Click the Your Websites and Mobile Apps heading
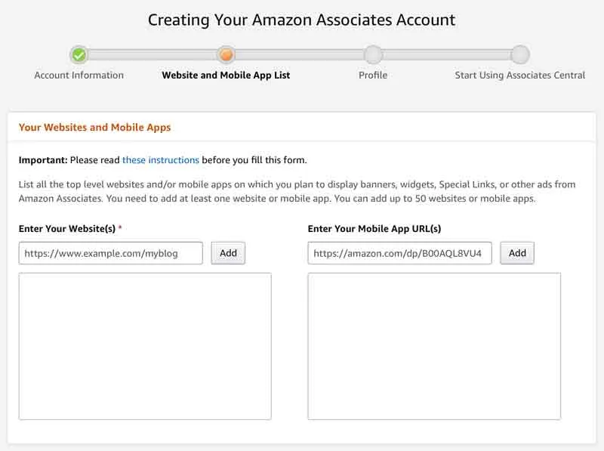Image resolution: width=604 pixels, height=451 pixels. click(94, 127)
